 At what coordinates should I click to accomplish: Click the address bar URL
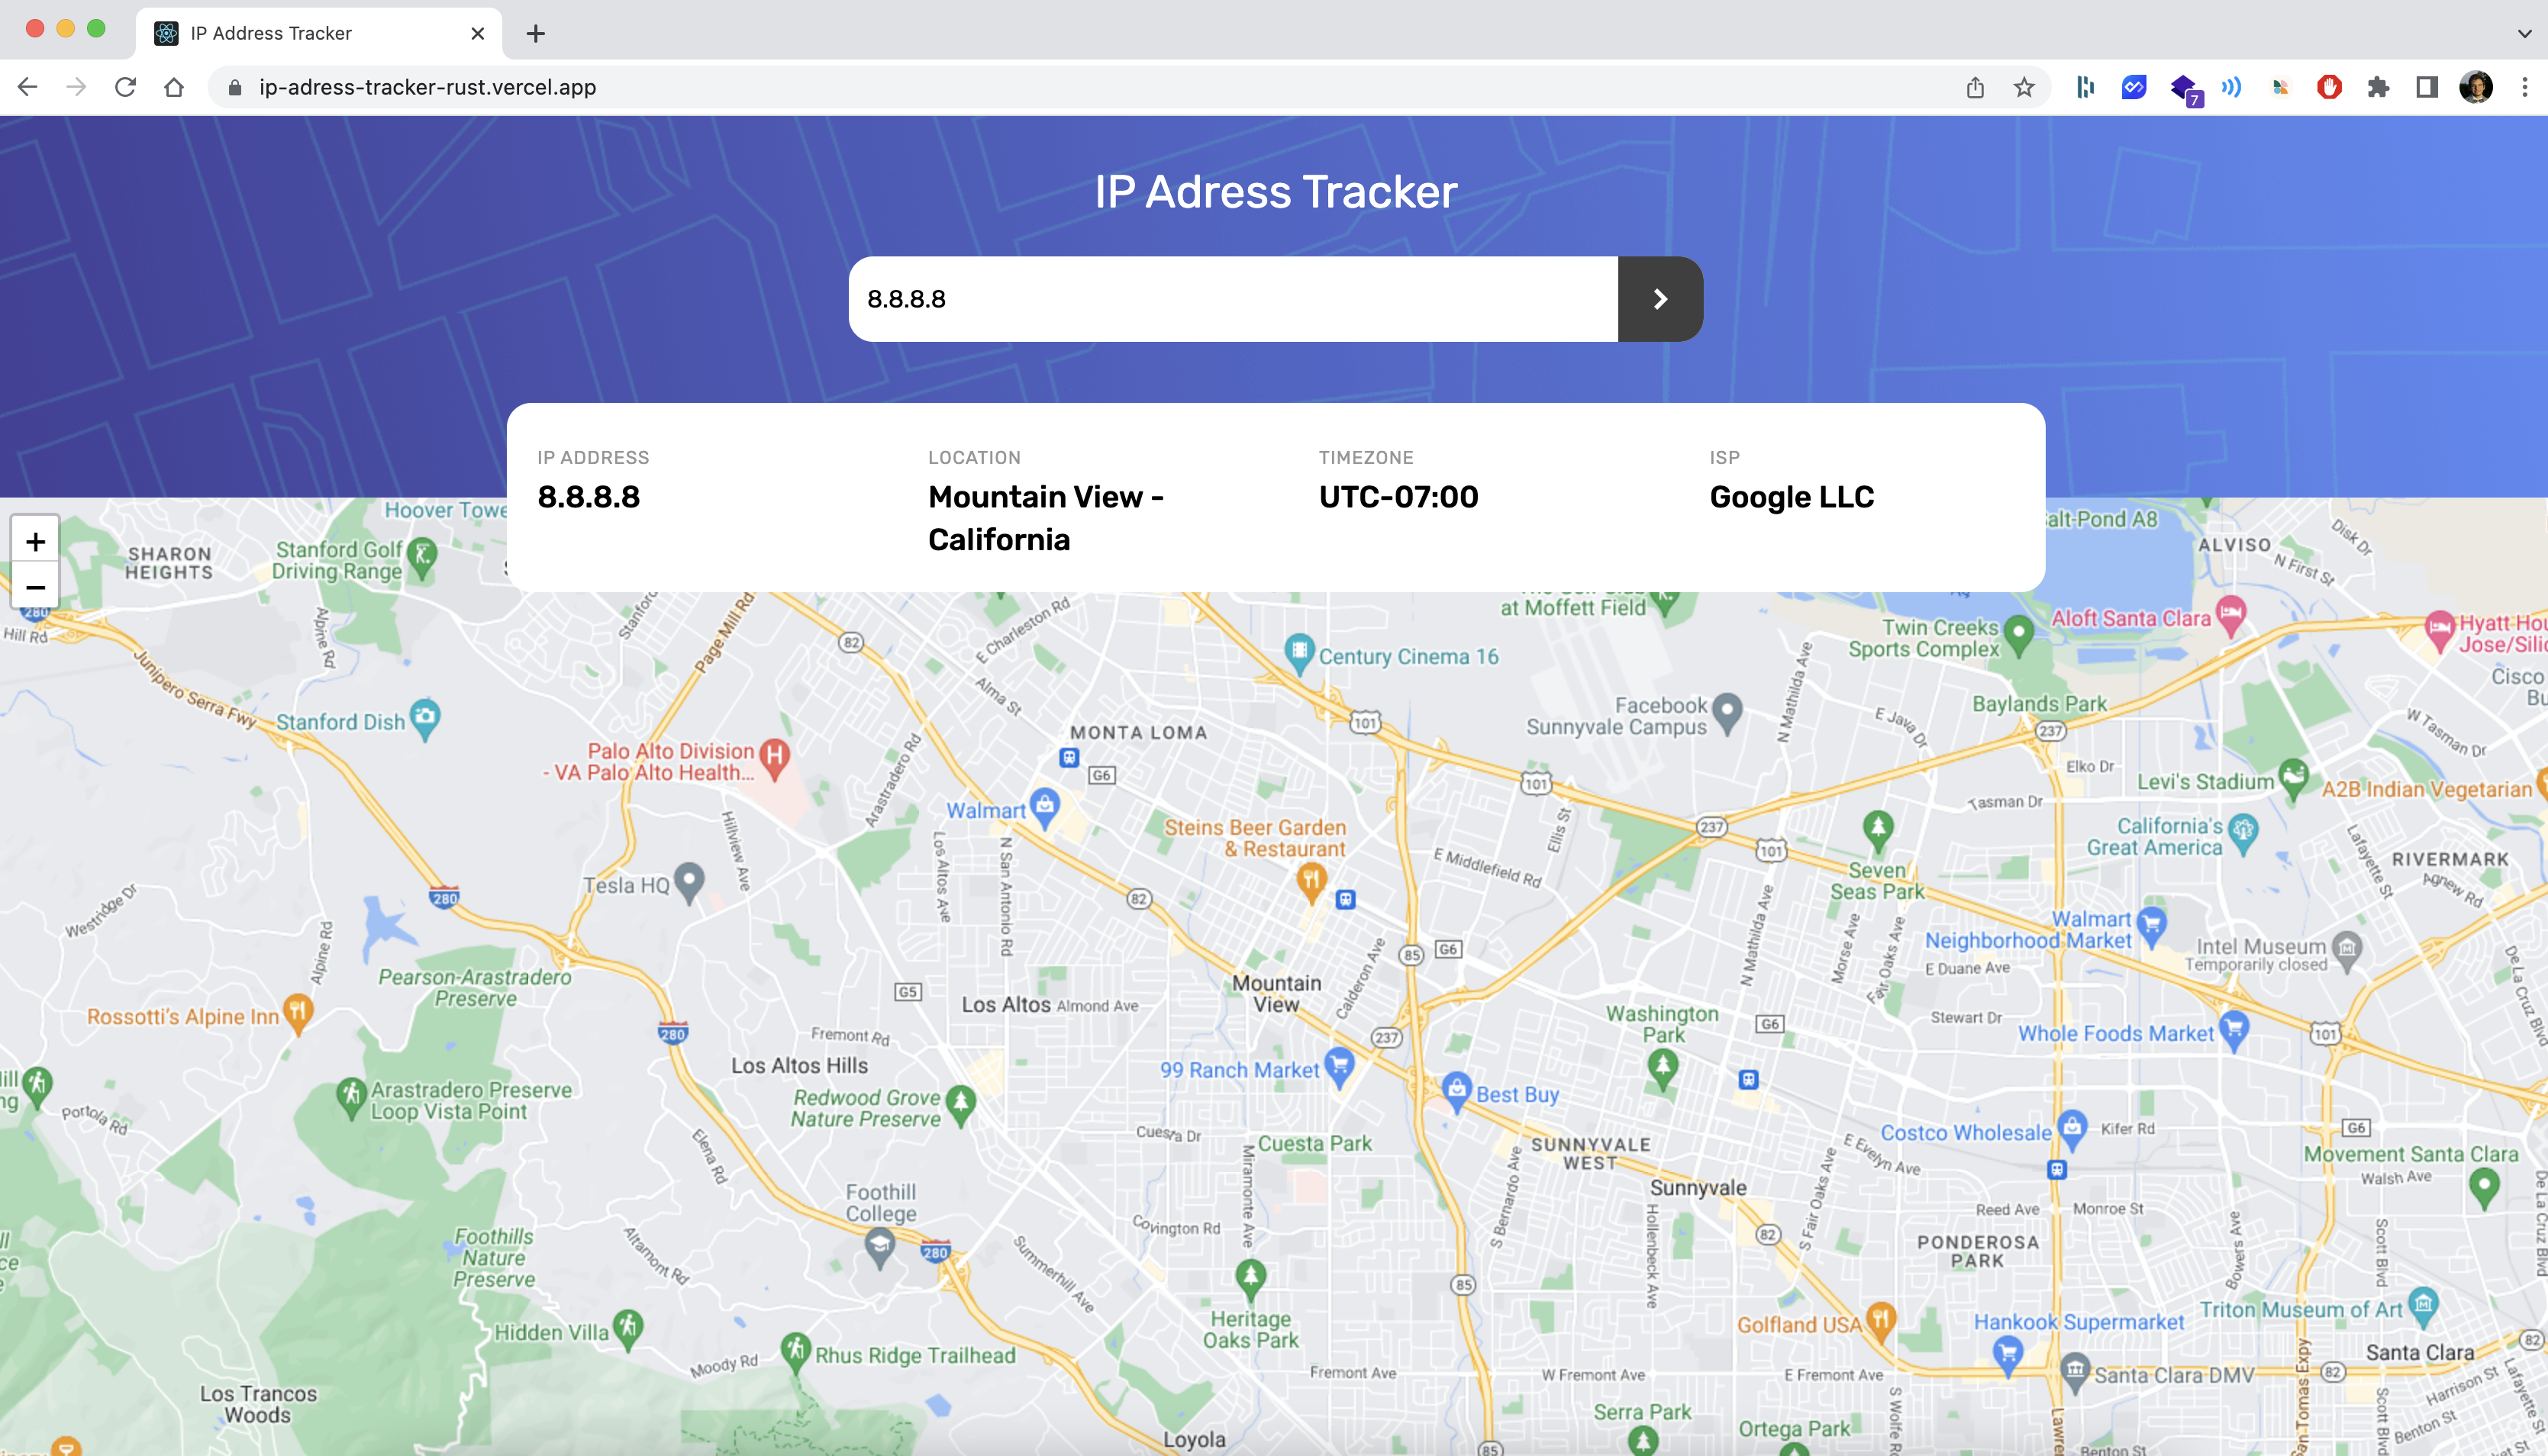(427, 87)
